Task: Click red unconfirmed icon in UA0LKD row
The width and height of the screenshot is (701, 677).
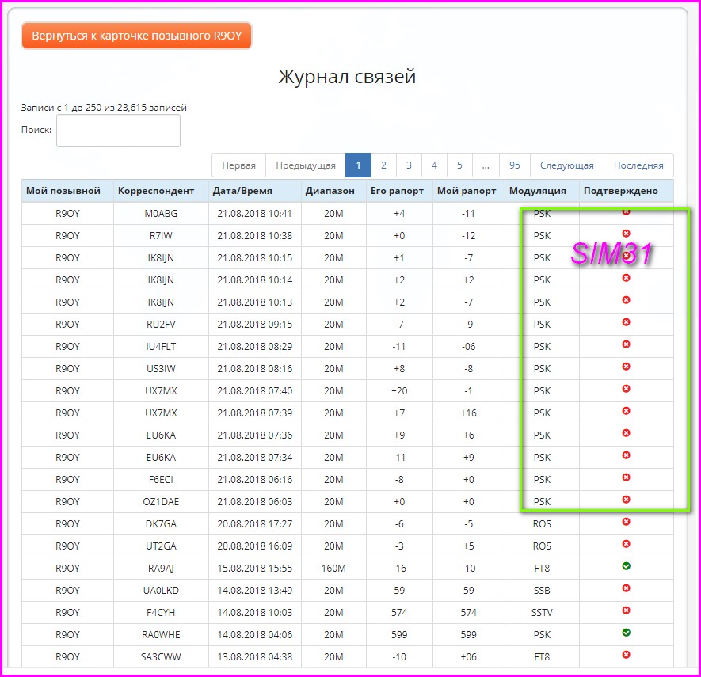Action: point(626,589)
